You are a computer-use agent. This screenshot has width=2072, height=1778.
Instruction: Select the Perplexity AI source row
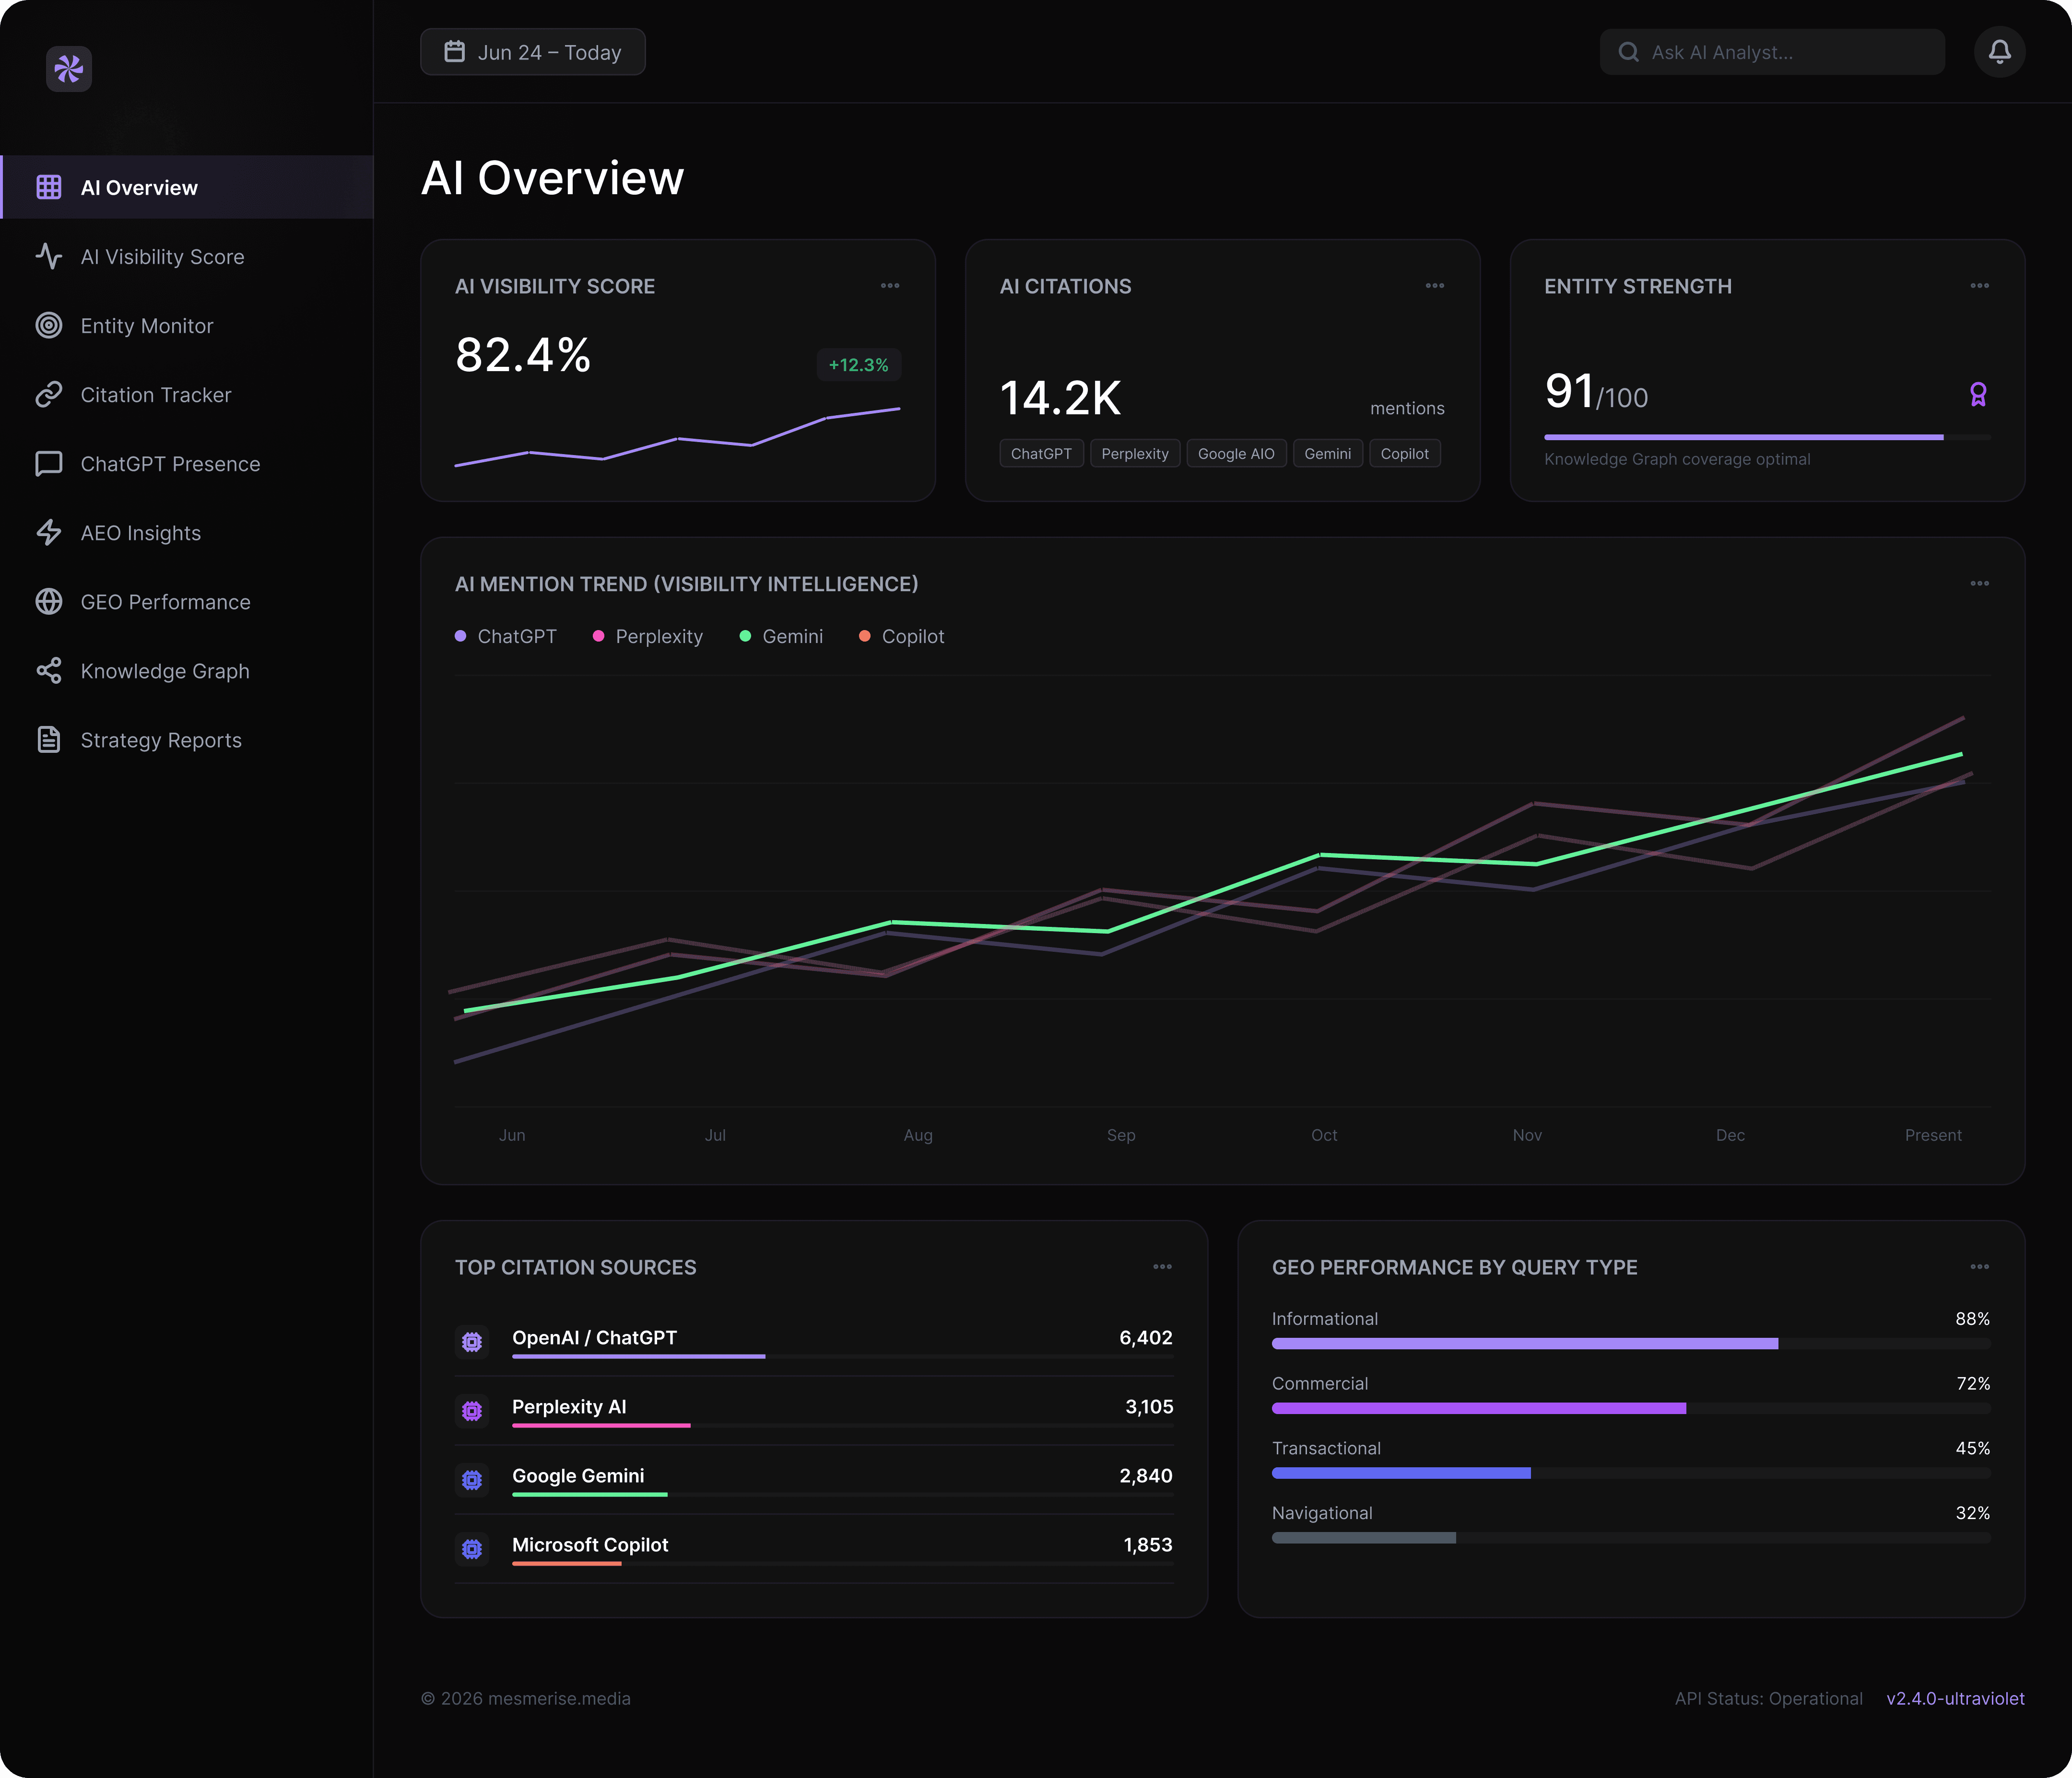[814, 1411]
